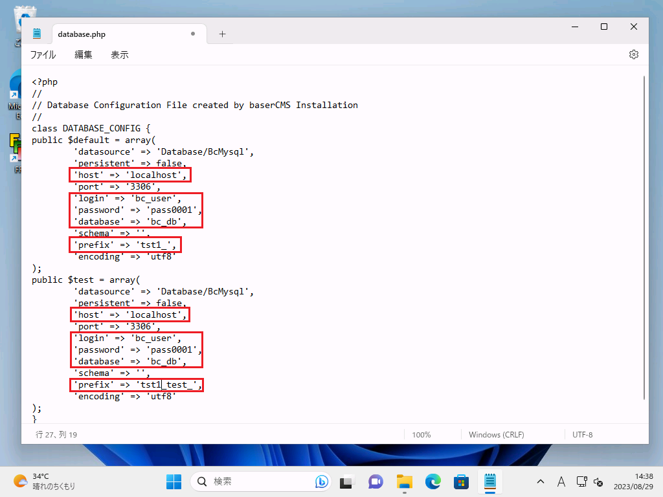
Task: Launch the Chat app from taskbar
Action: point(376,481)
